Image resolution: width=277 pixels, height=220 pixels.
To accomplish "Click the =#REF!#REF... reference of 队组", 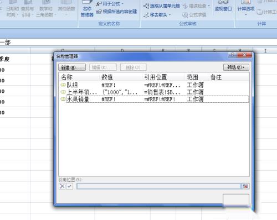I will coord(162,85).
